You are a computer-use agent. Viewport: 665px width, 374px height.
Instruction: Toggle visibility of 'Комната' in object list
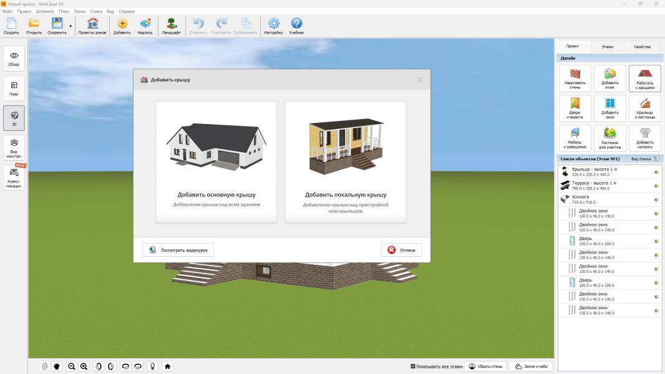click(x=656, y=199)
